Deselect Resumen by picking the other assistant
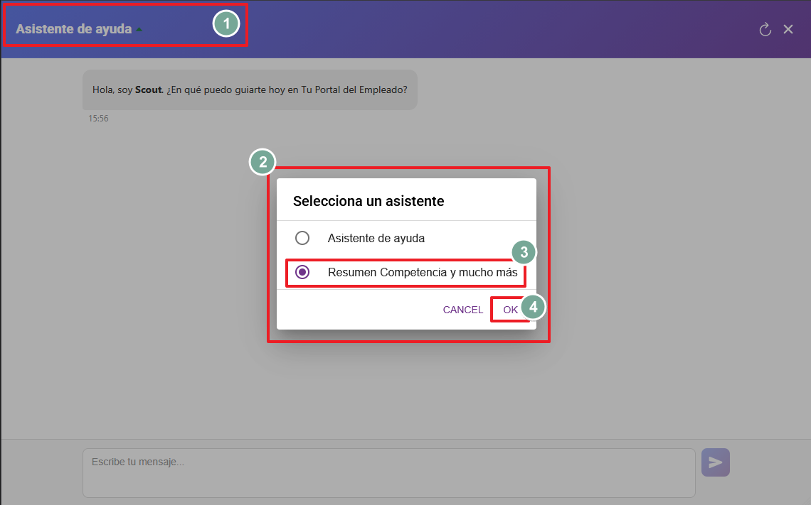Screen dimensions: 811x505 [302, 238]
